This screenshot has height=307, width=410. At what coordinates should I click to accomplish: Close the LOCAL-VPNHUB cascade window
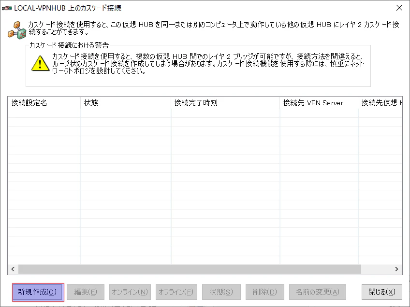pos(399,8)
